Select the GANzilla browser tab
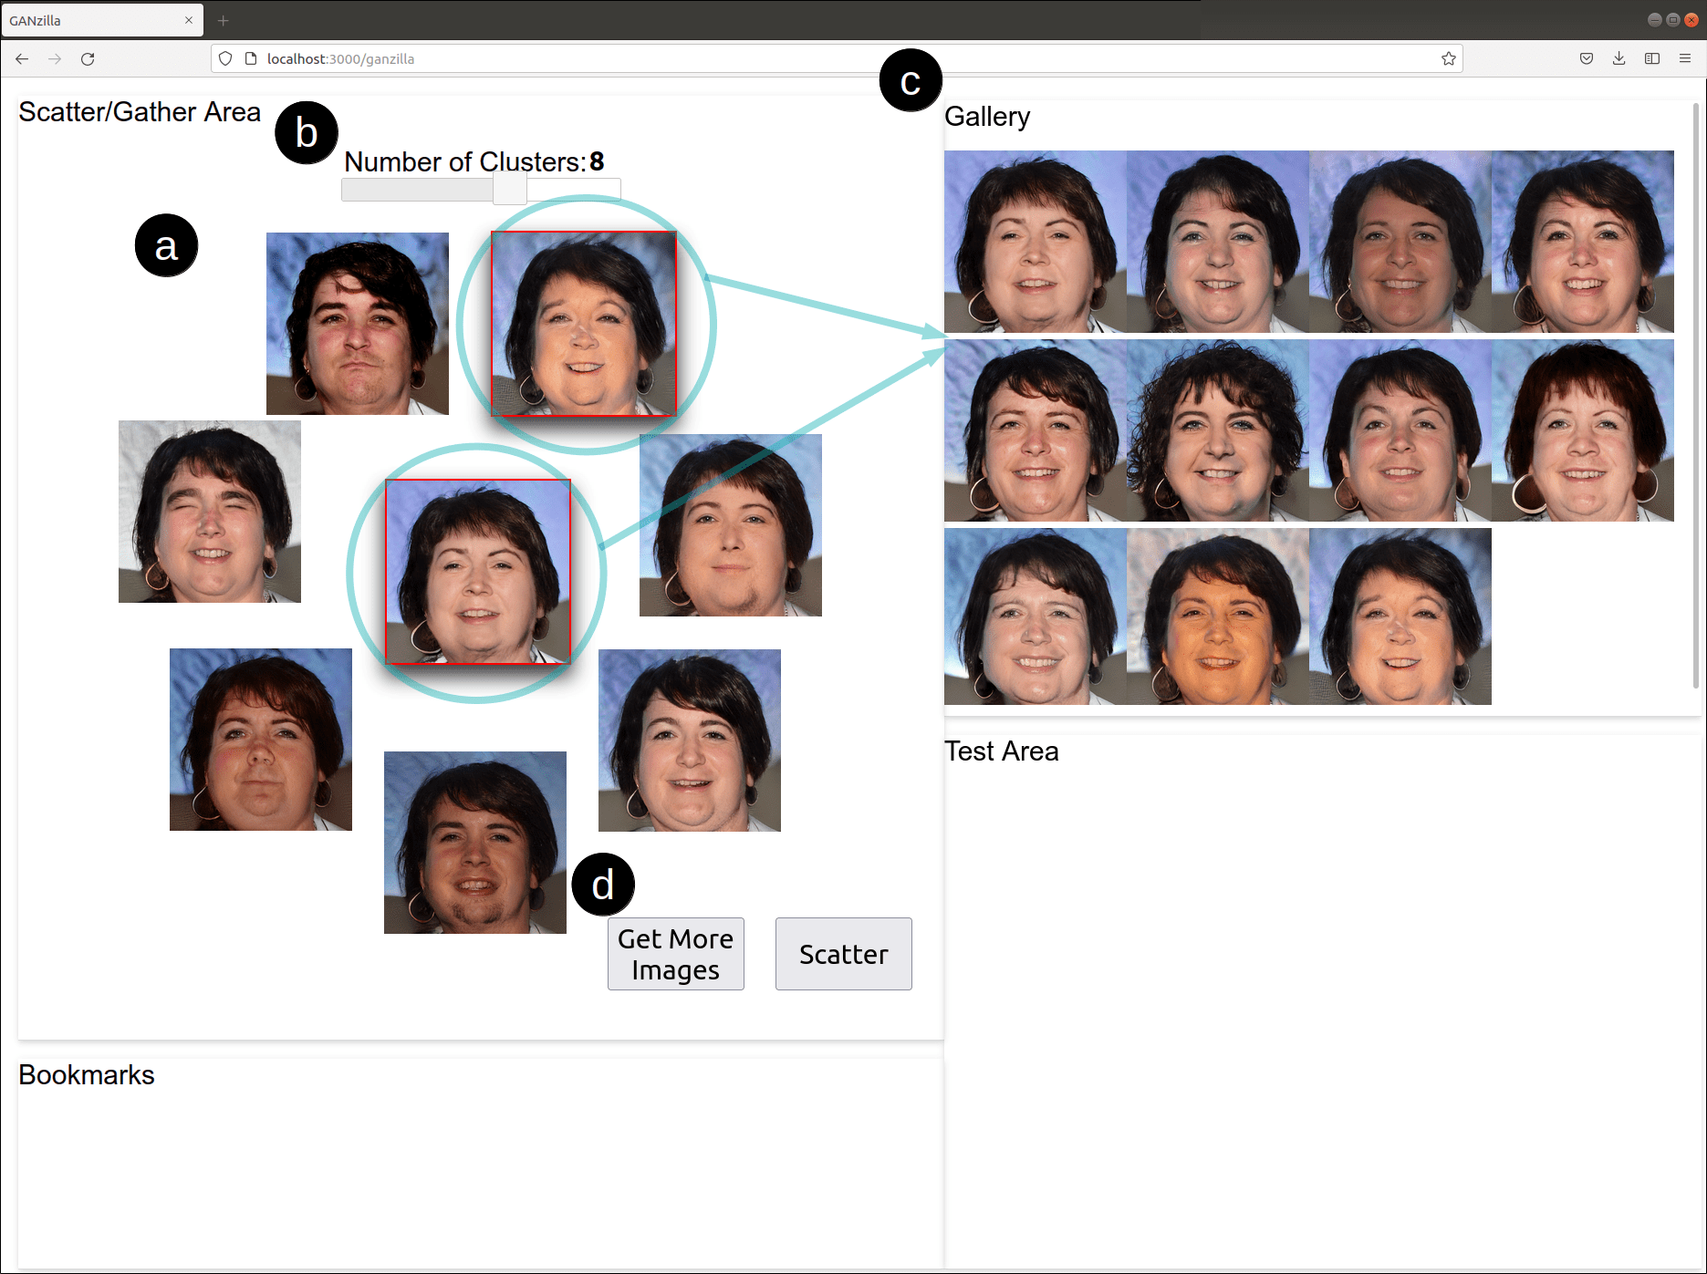This screenshot has height=1274, width=1707. [x=91, y=20]
